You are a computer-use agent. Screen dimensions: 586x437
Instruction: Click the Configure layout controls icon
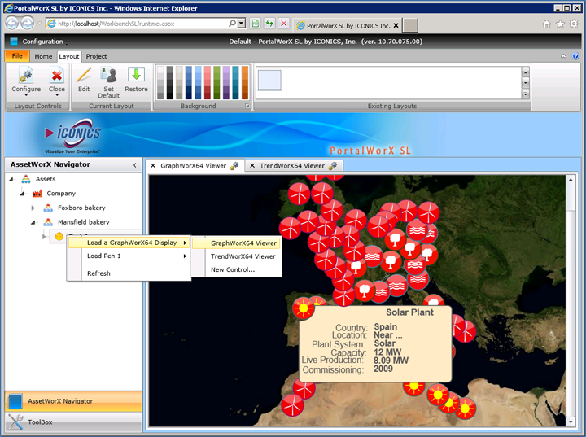click(x=26, y=76)
